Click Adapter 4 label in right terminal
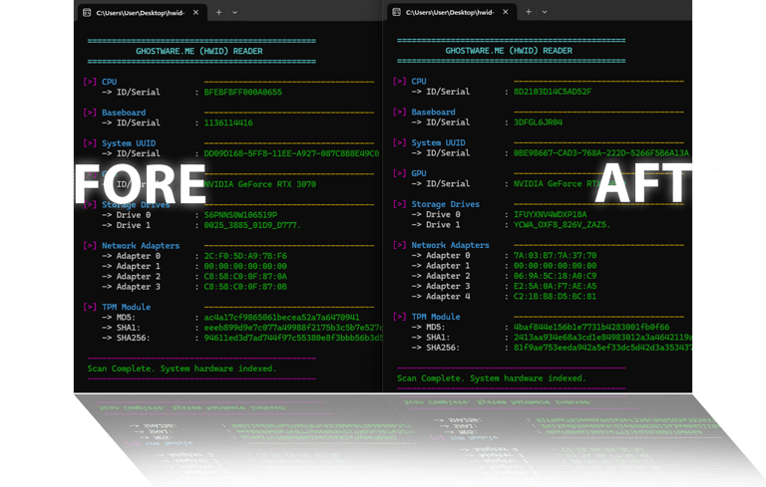The image size is (766, 487). [448, 296]
